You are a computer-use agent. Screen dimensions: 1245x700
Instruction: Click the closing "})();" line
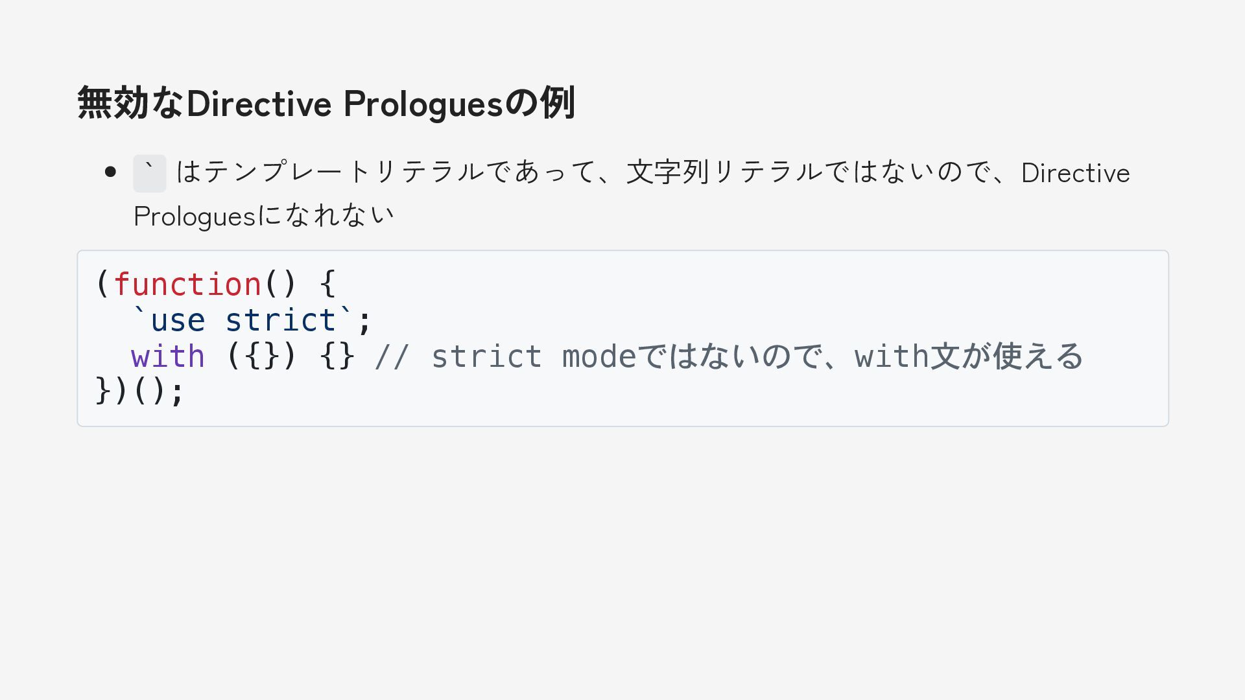click(x=140, y=391)
